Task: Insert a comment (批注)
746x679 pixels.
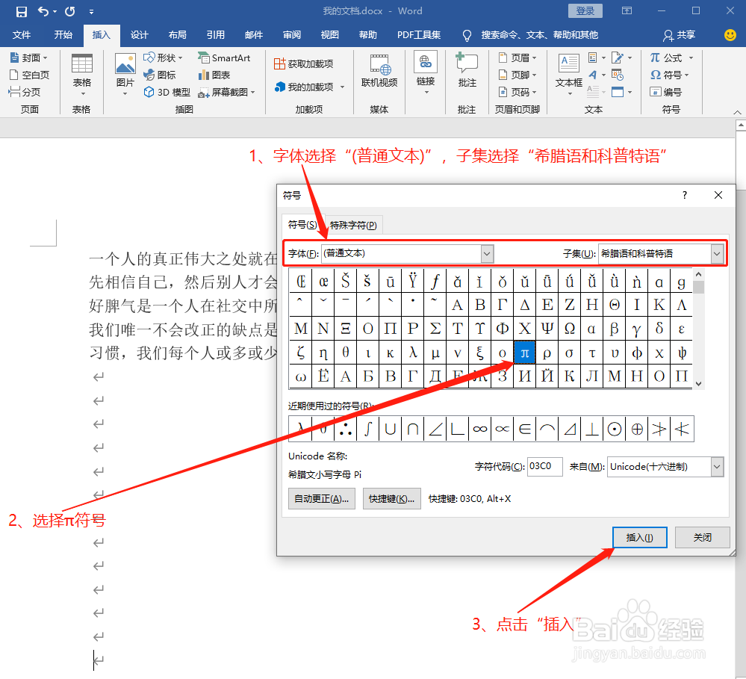Action: coord(467,72)
